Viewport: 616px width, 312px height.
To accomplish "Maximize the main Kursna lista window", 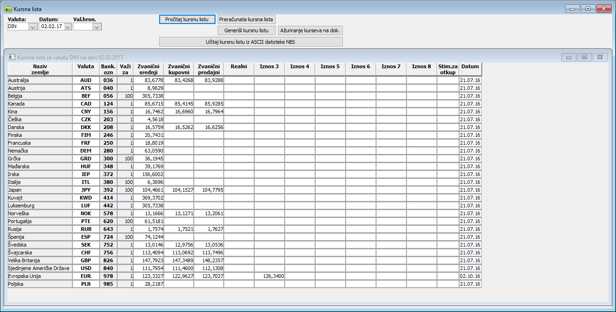I will coord(587,9).
